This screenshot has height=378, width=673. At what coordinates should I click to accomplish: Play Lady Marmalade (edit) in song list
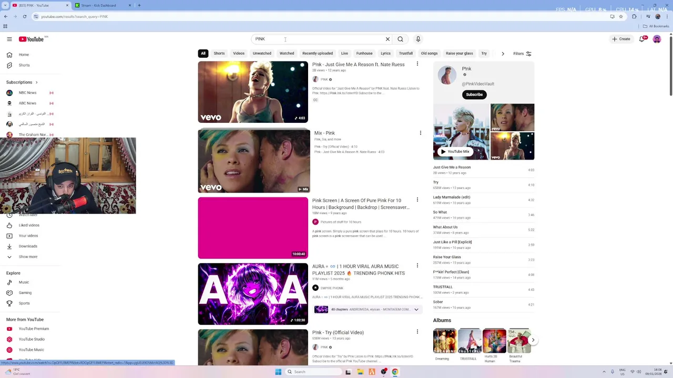point(452,197)
